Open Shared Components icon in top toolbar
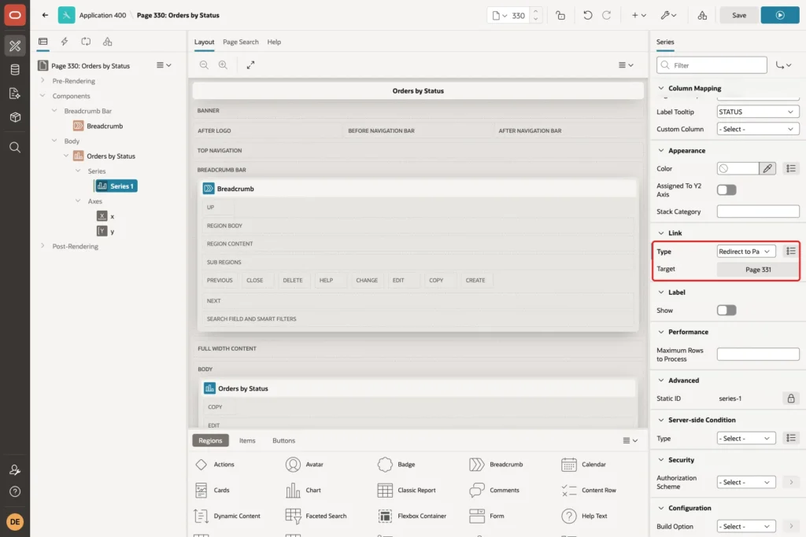 click(702, 16)
